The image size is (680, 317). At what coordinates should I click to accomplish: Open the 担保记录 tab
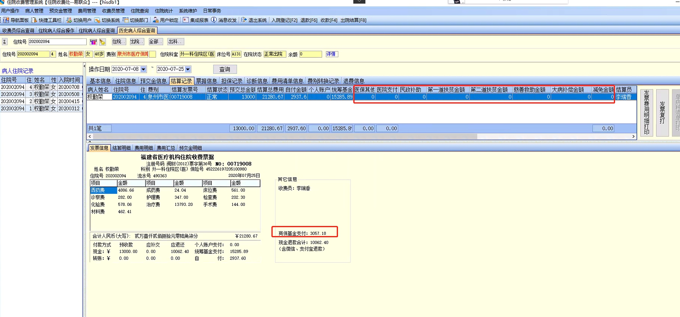232,81
